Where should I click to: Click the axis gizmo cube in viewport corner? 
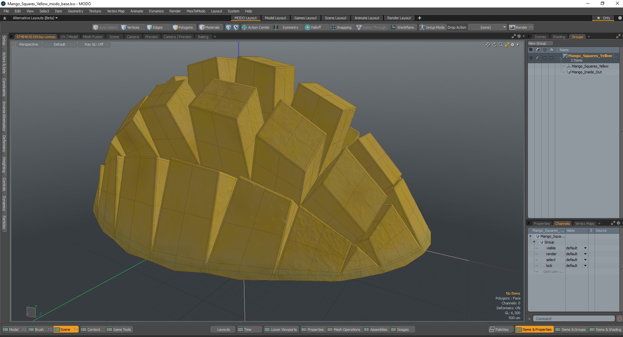31,312
